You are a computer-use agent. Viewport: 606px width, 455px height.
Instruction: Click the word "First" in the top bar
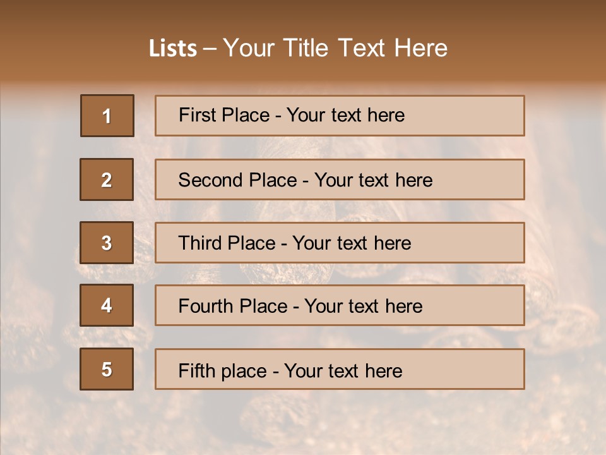click(x=197, y=115)
